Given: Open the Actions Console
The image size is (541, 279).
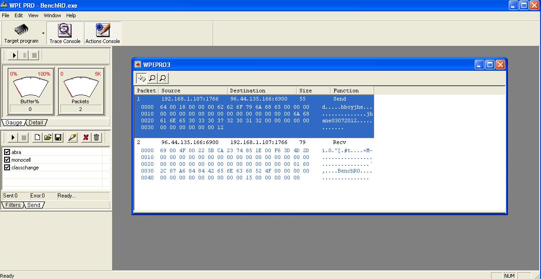Looking at the screenshot, I should (102, 34).
